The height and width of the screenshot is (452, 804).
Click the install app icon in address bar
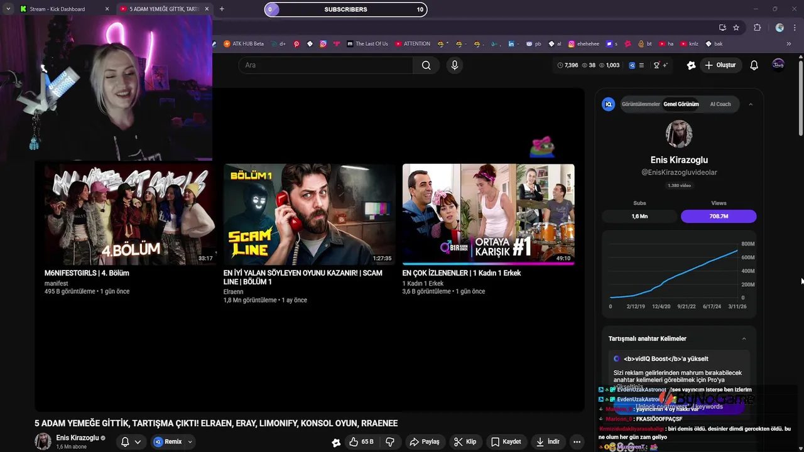(x=722, y=28)
